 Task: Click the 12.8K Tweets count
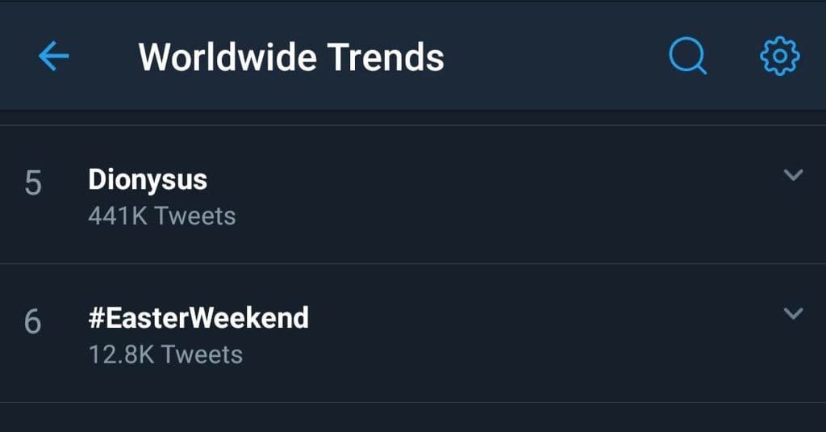[x=165, y=354]
